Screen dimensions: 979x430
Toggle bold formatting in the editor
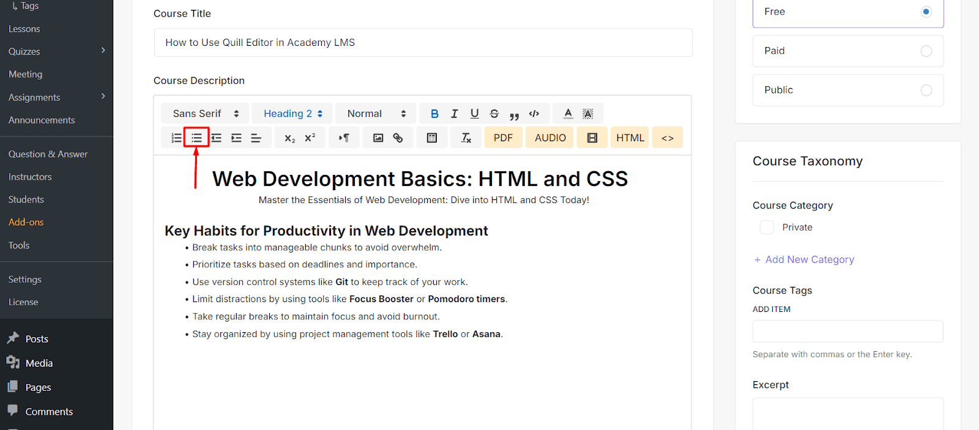pyautogui.click(x=434, y=114)
